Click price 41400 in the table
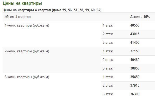 [135, 43]
